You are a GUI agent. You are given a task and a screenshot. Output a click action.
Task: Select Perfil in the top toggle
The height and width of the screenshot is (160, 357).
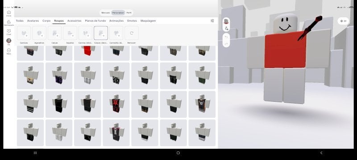click(x=129, y=13)
